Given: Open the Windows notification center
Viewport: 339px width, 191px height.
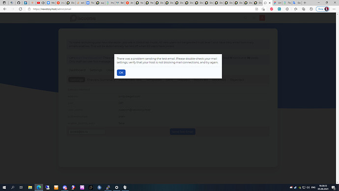Looking at the screenshot, I should click(x=334, y=188).
